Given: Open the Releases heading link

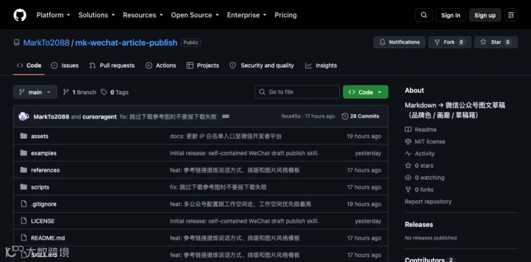Looking at the screenshot, I should [x=419, y=224].
